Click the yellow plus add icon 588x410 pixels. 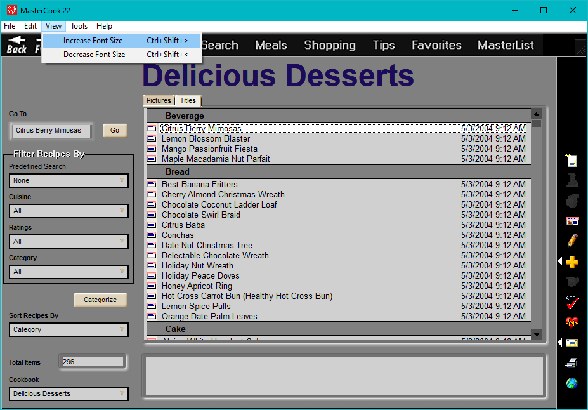(x=572, y=262)
